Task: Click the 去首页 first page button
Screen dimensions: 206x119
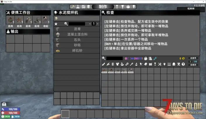Action: 193,58
